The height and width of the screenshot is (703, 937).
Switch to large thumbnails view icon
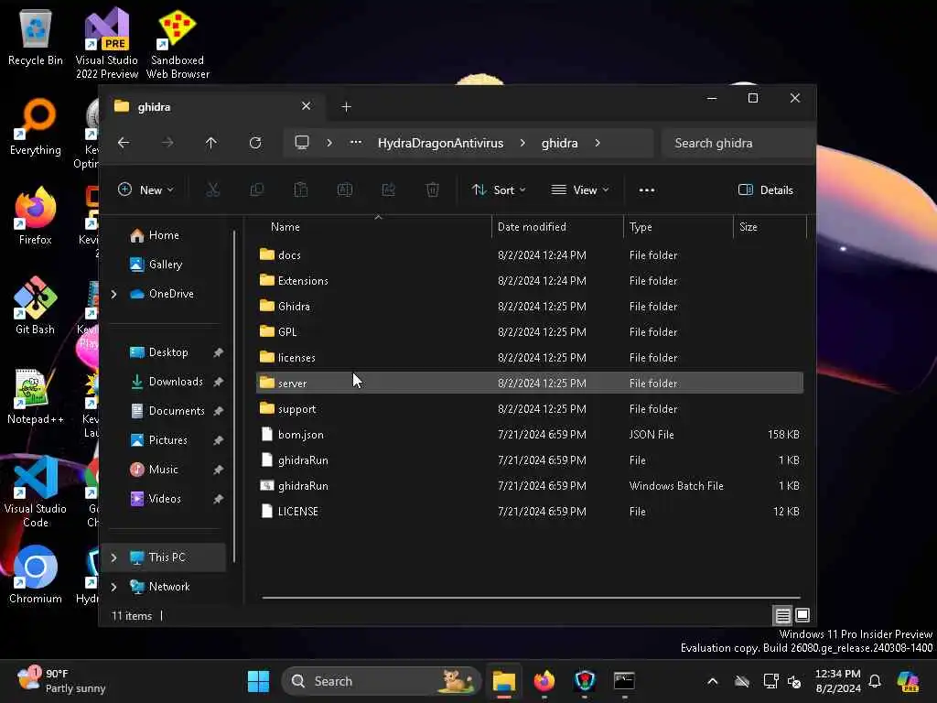point(802,615)
